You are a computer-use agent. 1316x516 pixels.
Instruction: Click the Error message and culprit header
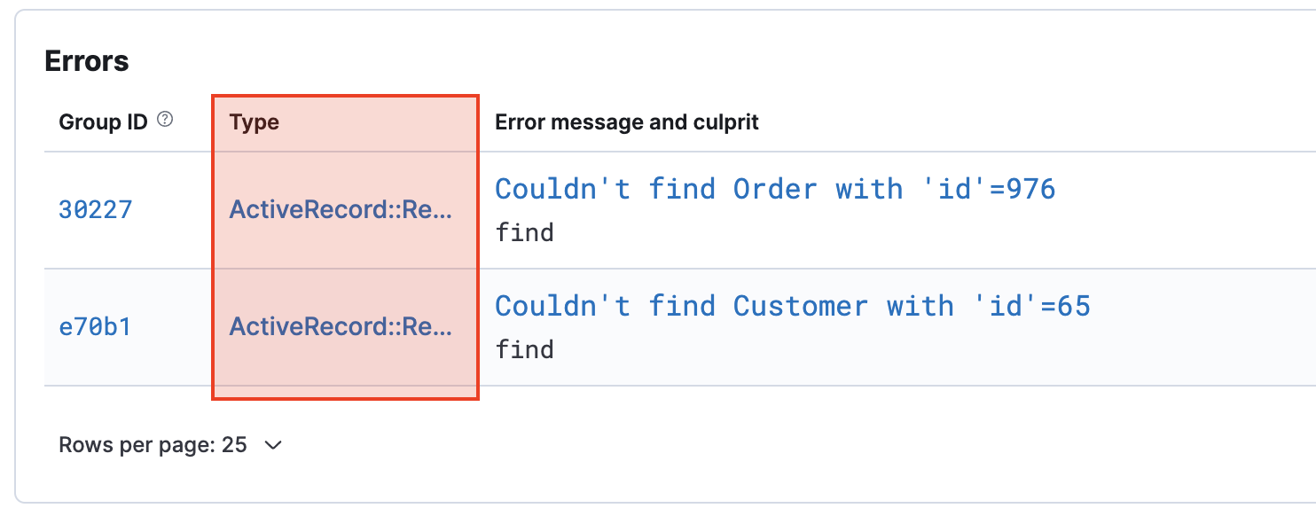pyautogui.click(x=627, y=121)
